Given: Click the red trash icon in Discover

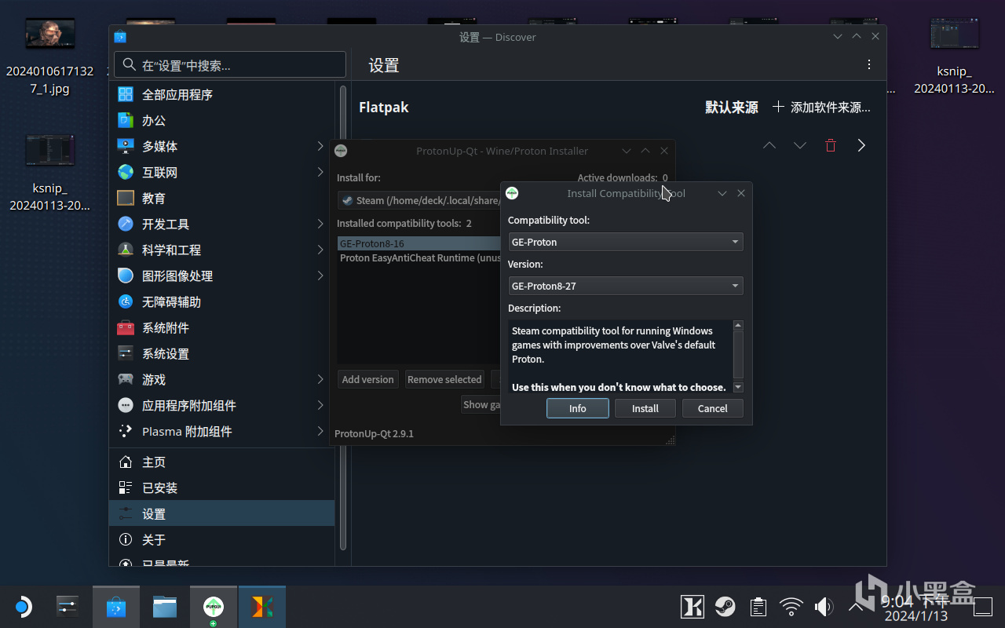Looking at the screenshot, I should pos(831,145).
